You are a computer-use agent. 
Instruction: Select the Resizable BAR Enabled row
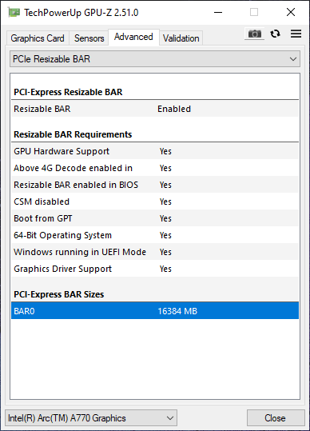[x=155, y=109]
